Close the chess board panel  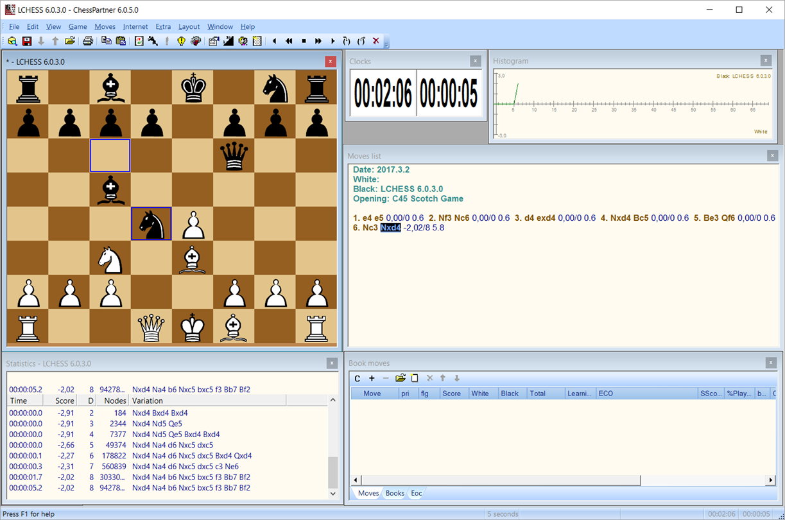(330, 62)
